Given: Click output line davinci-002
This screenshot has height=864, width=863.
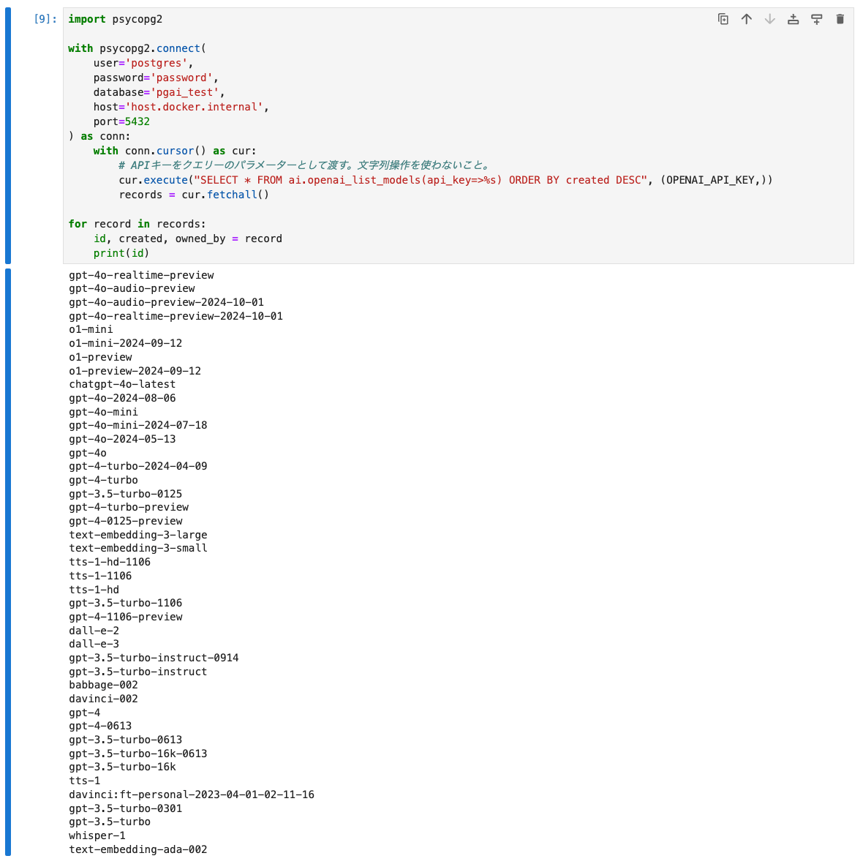Looking at the screenshot, I should (104, 699).
